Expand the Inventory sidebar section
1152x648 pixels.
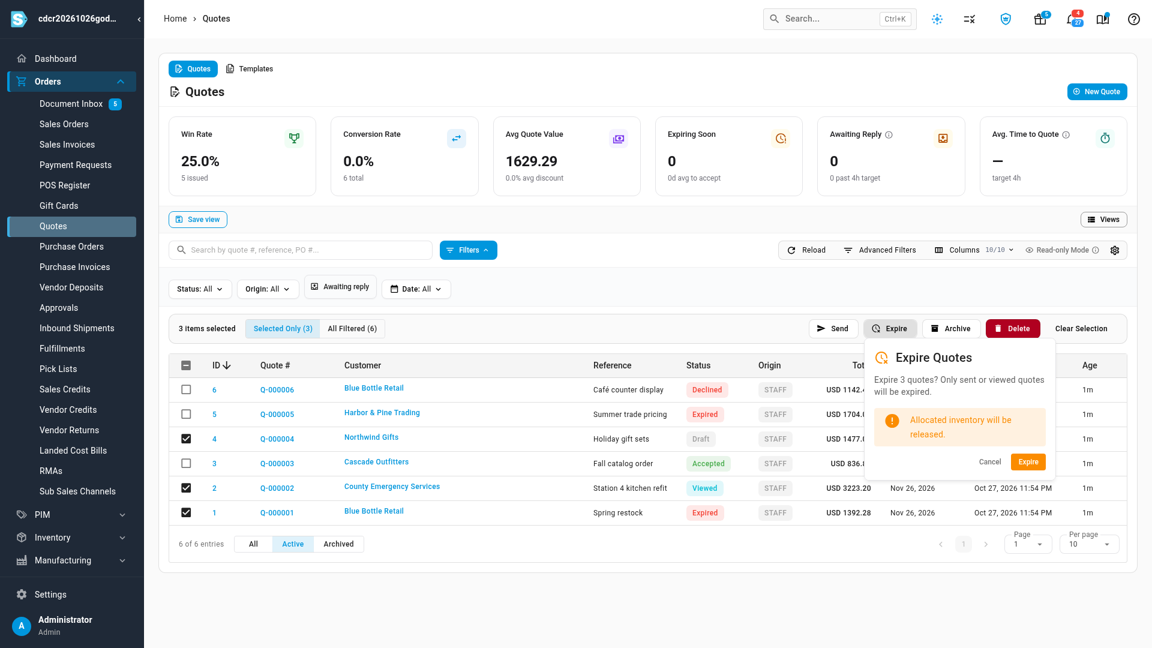click(x=71, y=538)
